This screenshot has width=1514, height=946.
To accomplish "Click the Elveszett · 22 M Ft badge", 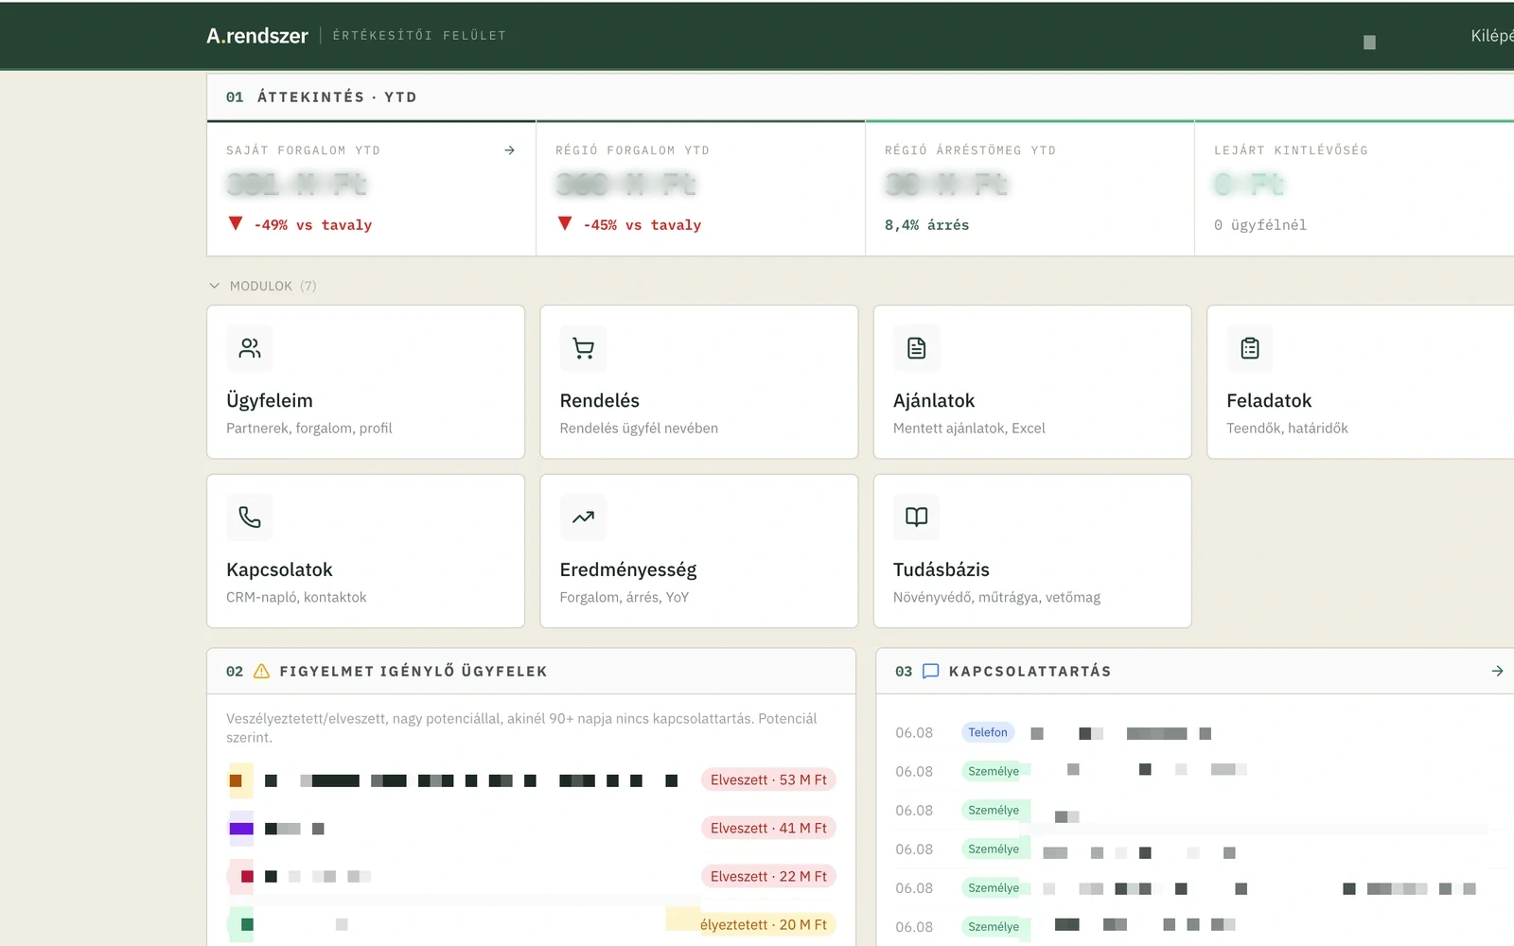I will point(768,876).
